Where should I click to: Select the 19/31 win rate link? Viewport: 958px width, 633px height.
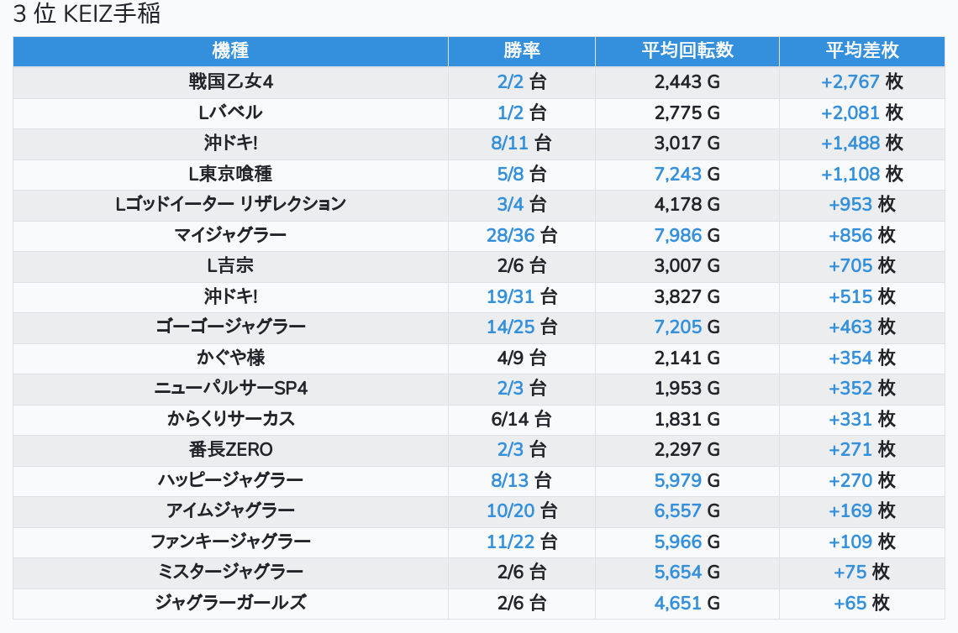click(510, 296)
